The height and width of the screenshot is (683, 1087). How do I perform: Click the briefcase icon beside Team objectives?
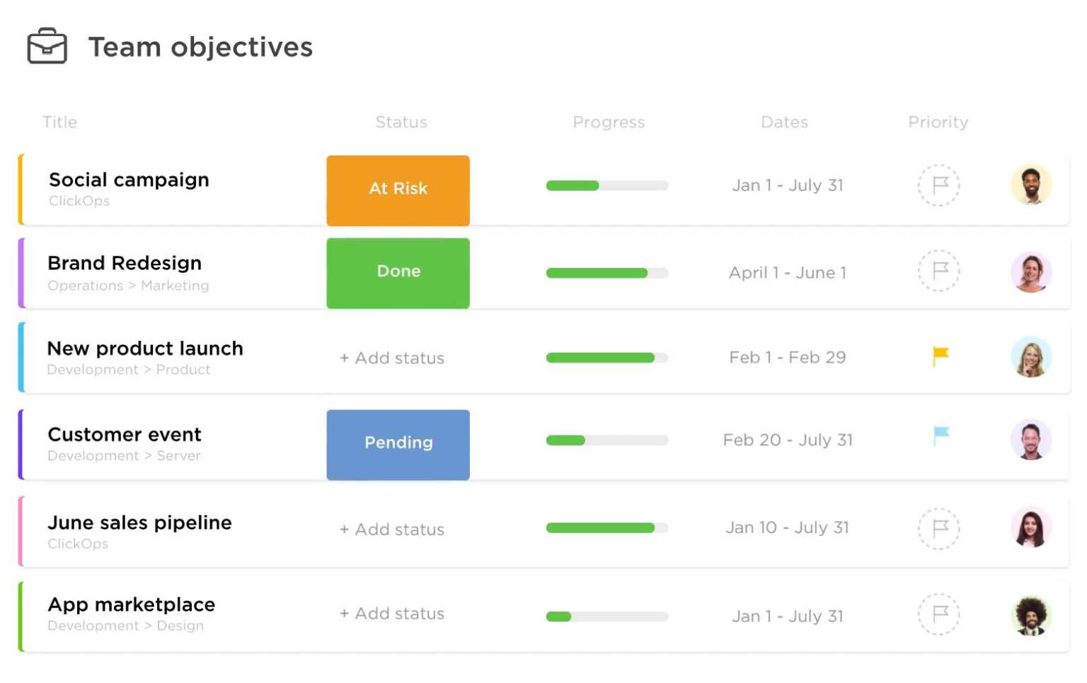click(x=47, y=47)
